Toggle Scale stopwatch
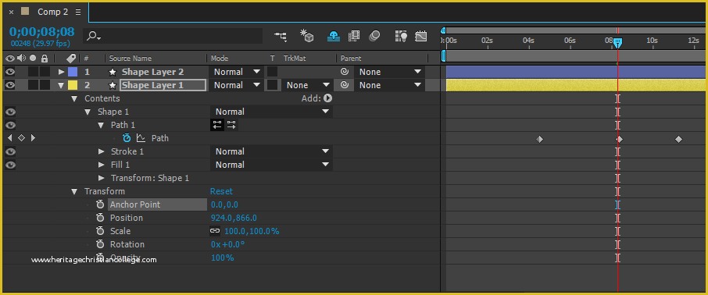The image size is (708, 295). coord(100,231)
